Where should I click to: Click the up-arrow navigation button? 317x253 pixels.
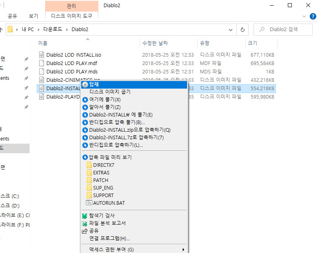click(1, 30)
